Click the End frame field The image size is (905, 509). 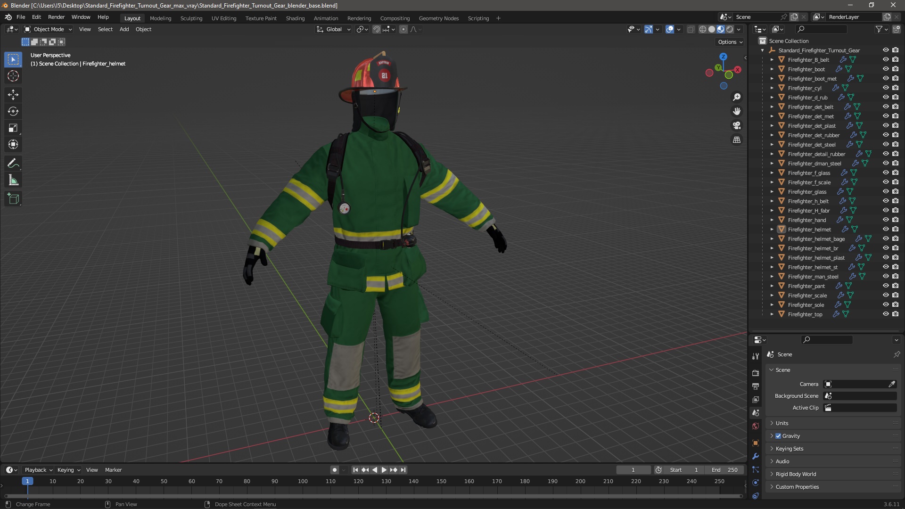pos(725,470)
